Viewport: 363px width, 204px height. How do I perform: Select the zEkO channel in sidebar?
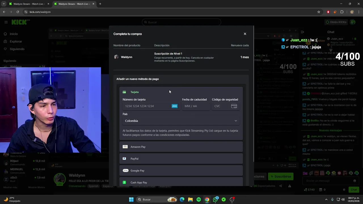point(24,179)
